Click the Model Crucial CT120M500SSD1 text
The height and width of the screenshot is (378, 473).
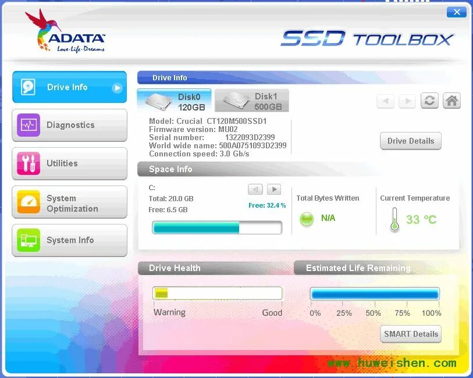pos(208,121)
